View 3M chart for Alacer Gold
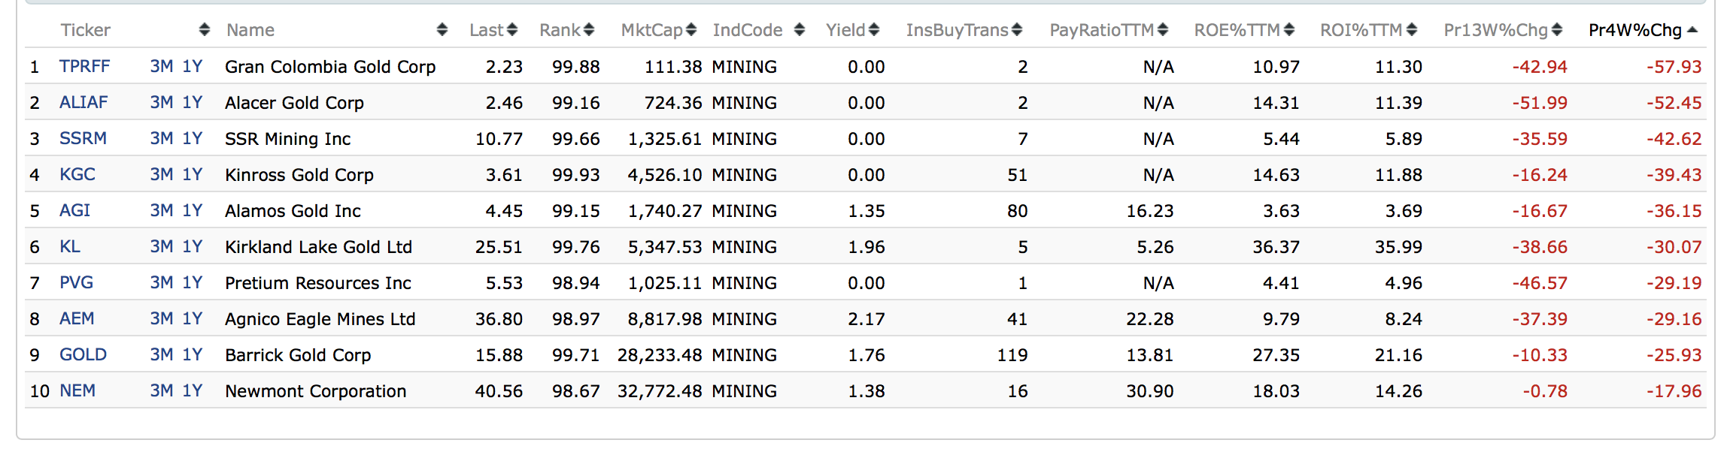Screen dimensions: 1730x458 click(162, 103)
